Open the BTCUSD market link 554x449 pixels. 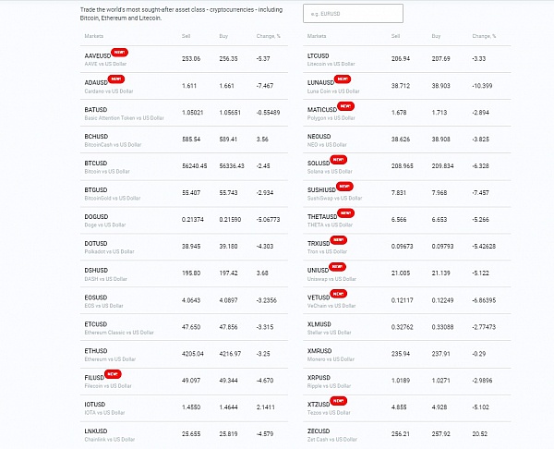click(x=96, y=164)
